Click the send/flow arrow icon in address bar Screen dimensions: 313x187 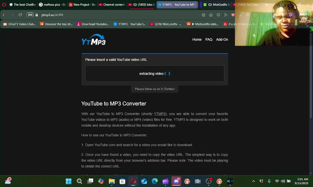pos(226,15)
